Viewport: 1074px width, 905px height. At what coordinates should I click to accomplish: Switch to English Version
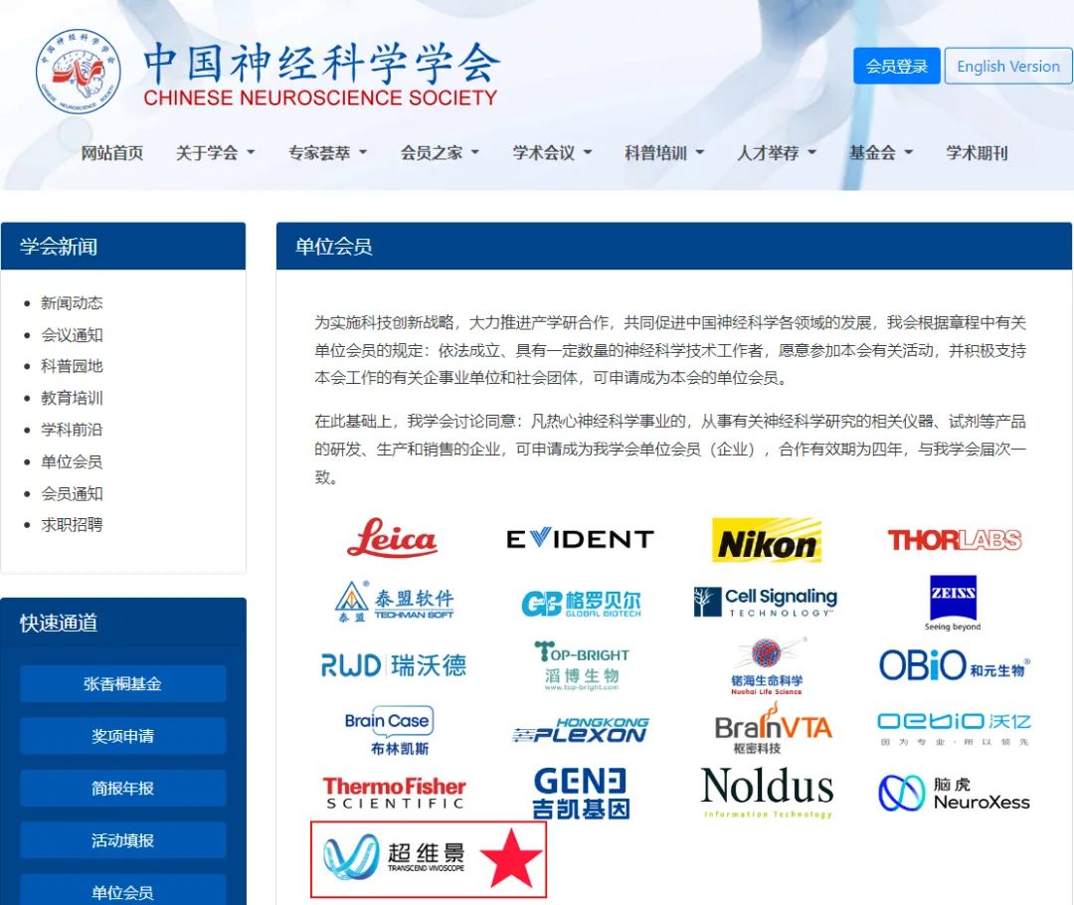point(1008,66)
